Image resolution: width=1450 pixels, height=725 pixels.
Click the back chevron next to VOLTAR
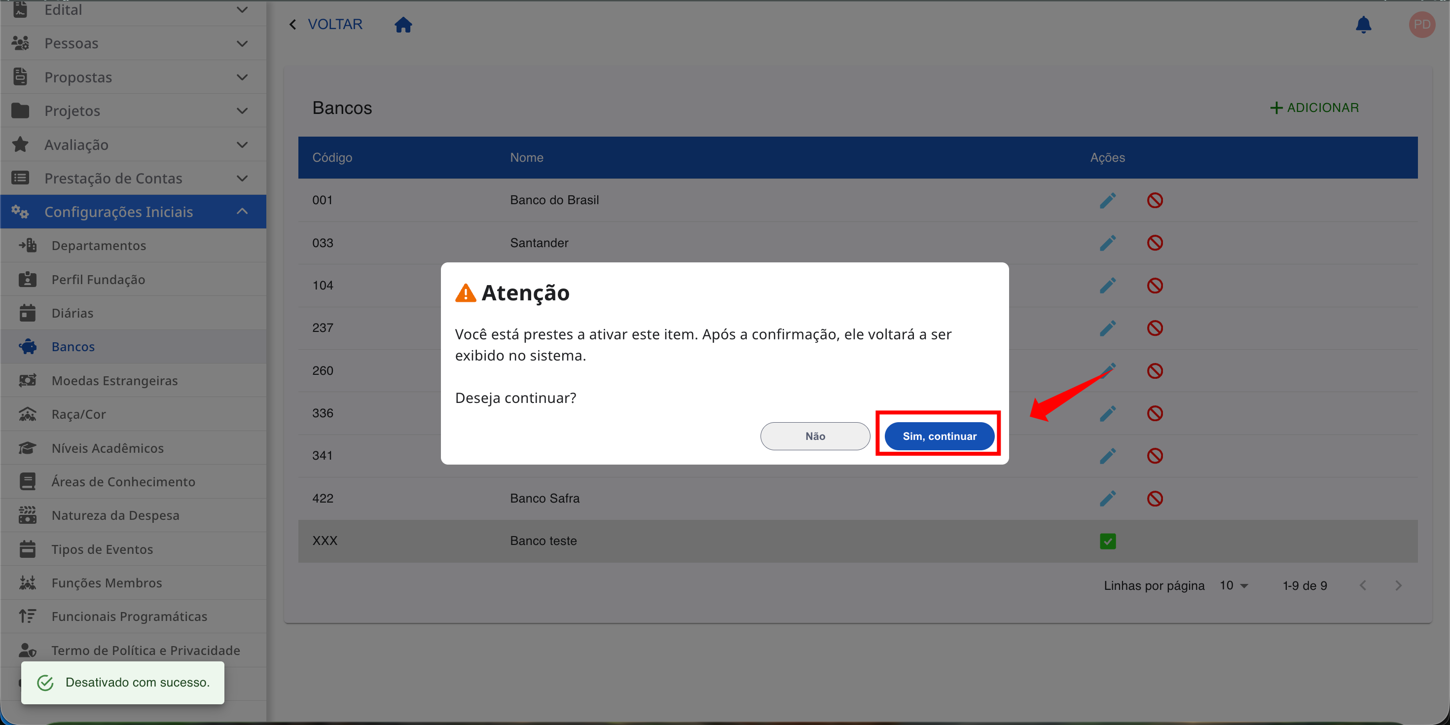pos(292,24)
